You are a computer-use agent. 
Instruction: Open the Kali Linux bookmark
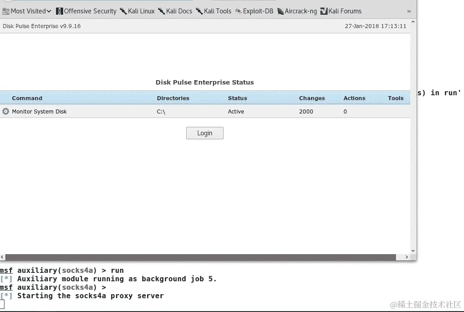point(137,11)
